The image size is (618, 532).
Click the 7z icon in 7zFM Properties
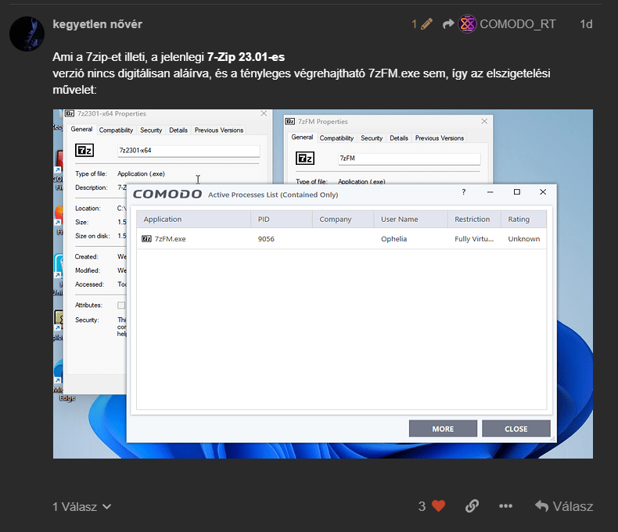click(x=305, y=158)
